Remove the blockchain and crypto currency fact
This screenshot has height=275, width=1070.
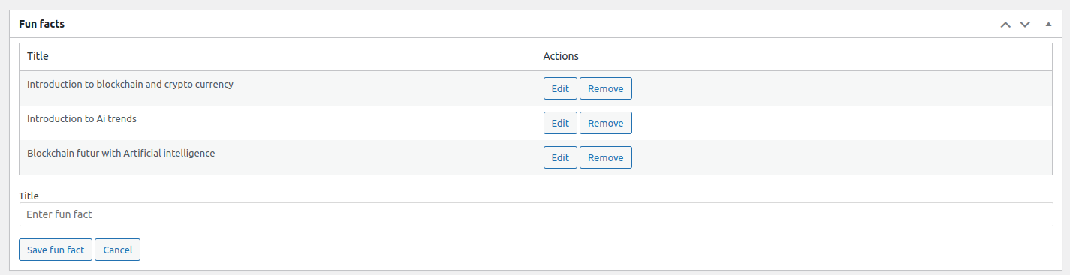(606, 88)
